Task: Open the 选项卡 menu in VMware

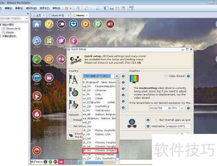Action: (44, 8)
